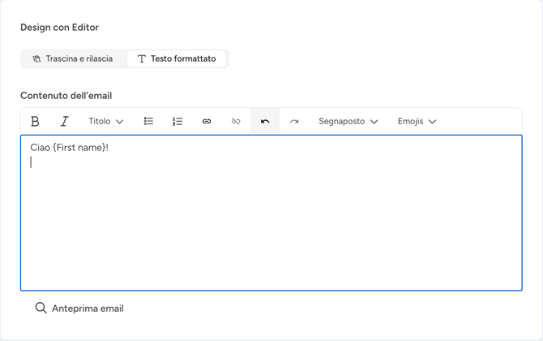Switch to Trascina e rilascia editor
Viewport: 543px width, 341px height.
click(73, 58)
